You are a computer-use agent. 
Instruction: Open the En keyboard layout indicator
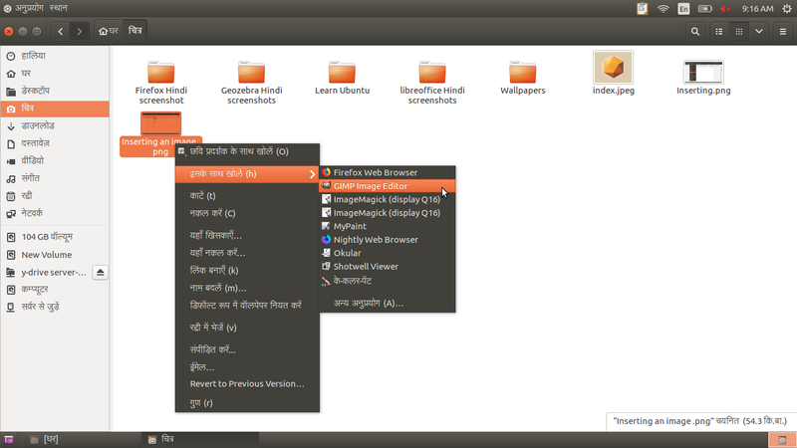pos(683,9)
